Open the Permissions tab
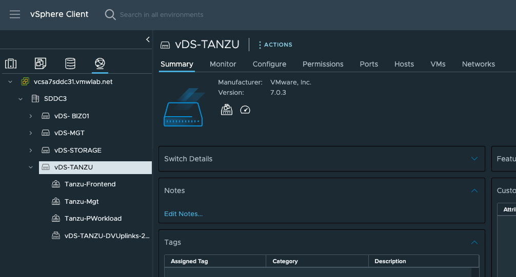 (323, 64)
